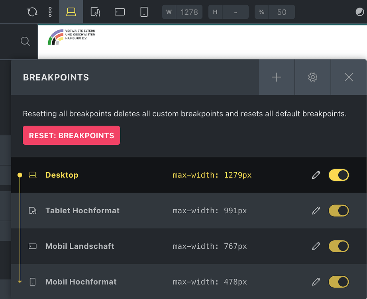The width and height of the screenshot is (367, 299).
Task: Select the Mobil Hochformat breakpoint icon in the toolbar
Action: click(144, 12)
